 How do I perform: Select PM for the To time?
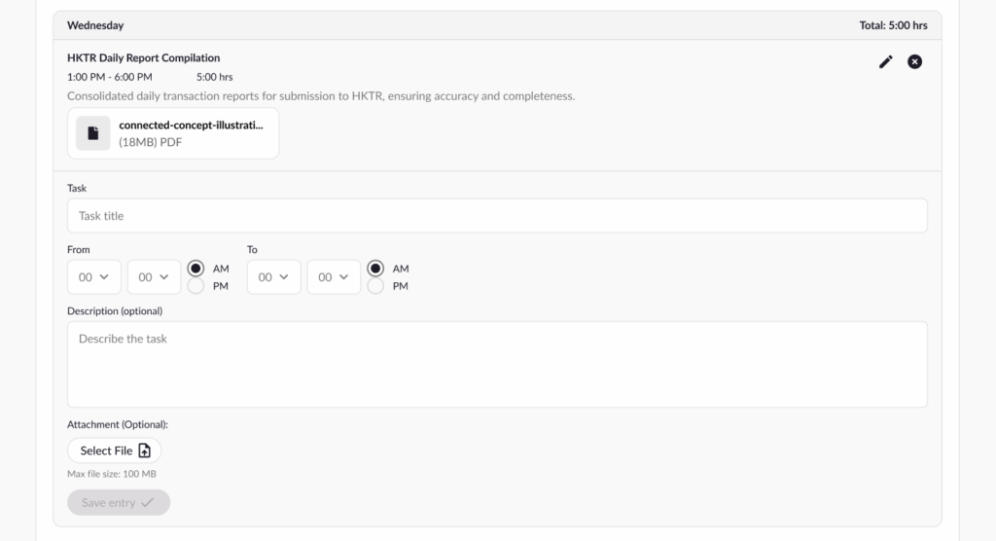click(x=375, y=286)
